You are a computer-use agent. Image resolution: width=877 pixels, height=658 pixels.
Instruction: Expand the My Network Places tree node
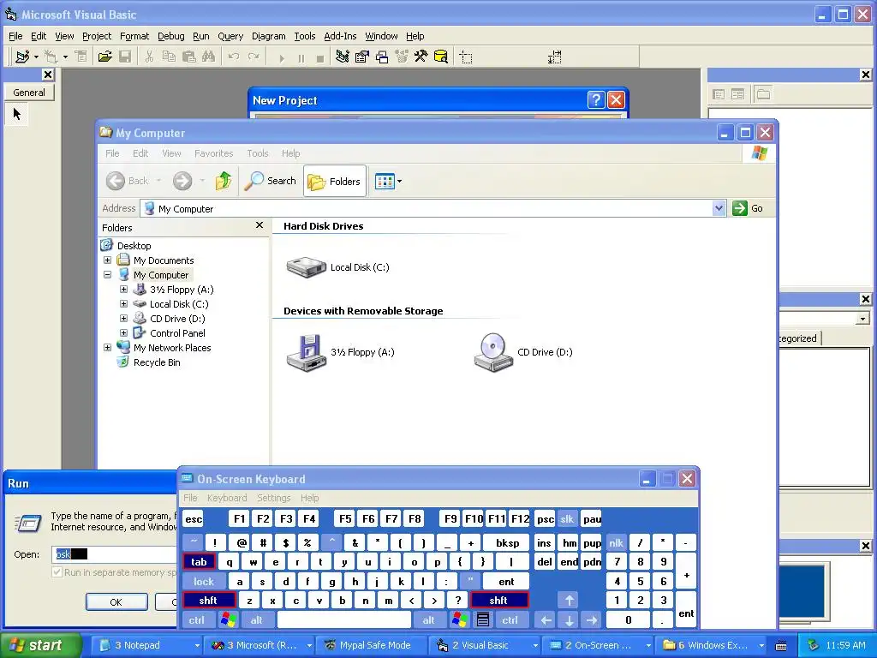coord(107,348)
